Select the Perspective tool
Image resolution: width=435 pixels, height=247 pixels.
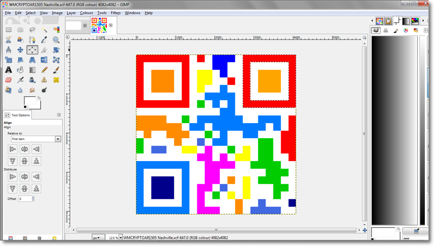pyautogui.click(x=32, y=60)
